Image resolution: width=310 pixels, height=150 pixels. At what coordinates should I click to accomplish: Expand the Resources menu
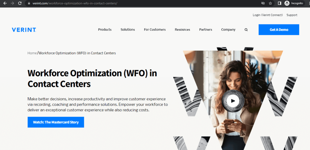coord(182,30)
